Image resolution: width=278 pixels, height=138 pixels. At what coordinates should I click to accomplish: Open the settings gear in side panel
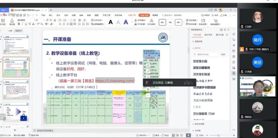(x=221, y=30)
